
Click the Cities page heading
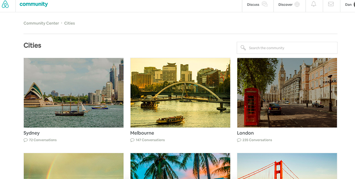click(x=33, y=45)
